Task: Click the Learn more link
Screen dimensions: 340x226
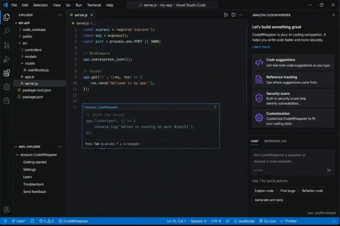Action: pos(261,47)
